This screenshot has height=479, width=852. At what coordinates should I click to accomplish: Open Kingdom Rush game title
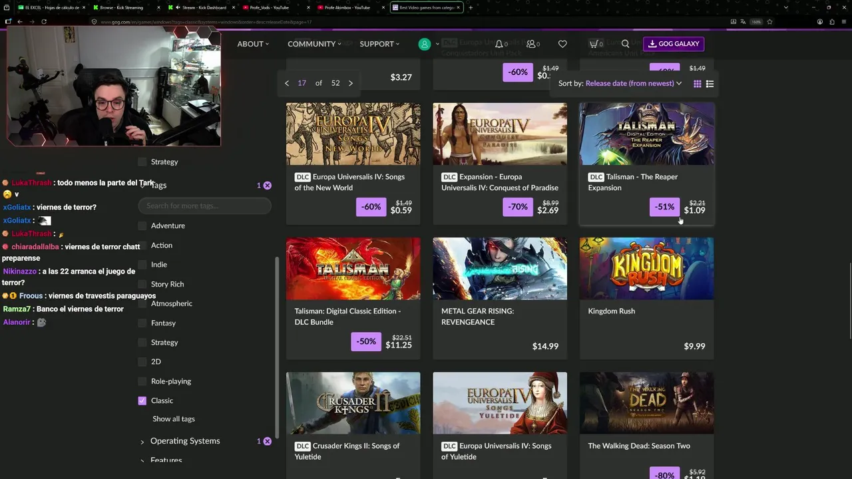[x=612, y=311]
